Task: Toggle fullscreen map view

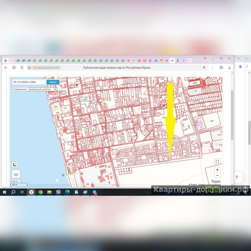Action: 217,162
